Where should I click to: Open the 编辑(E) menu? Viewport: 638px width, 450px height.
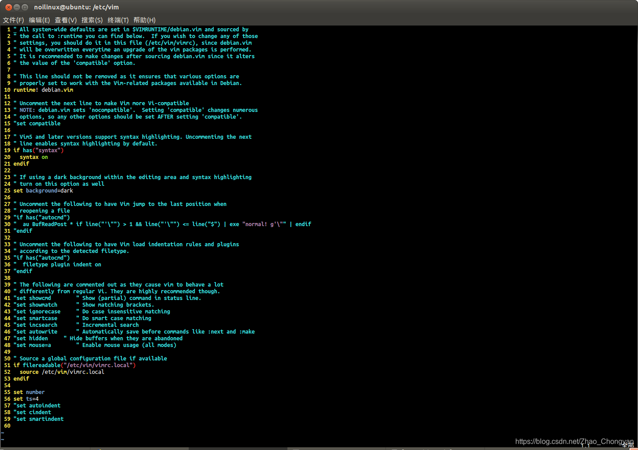click(x=39, y=20)
